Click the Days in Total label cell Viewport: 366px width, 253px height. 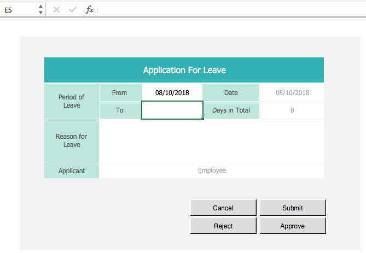tap(231, 110)
